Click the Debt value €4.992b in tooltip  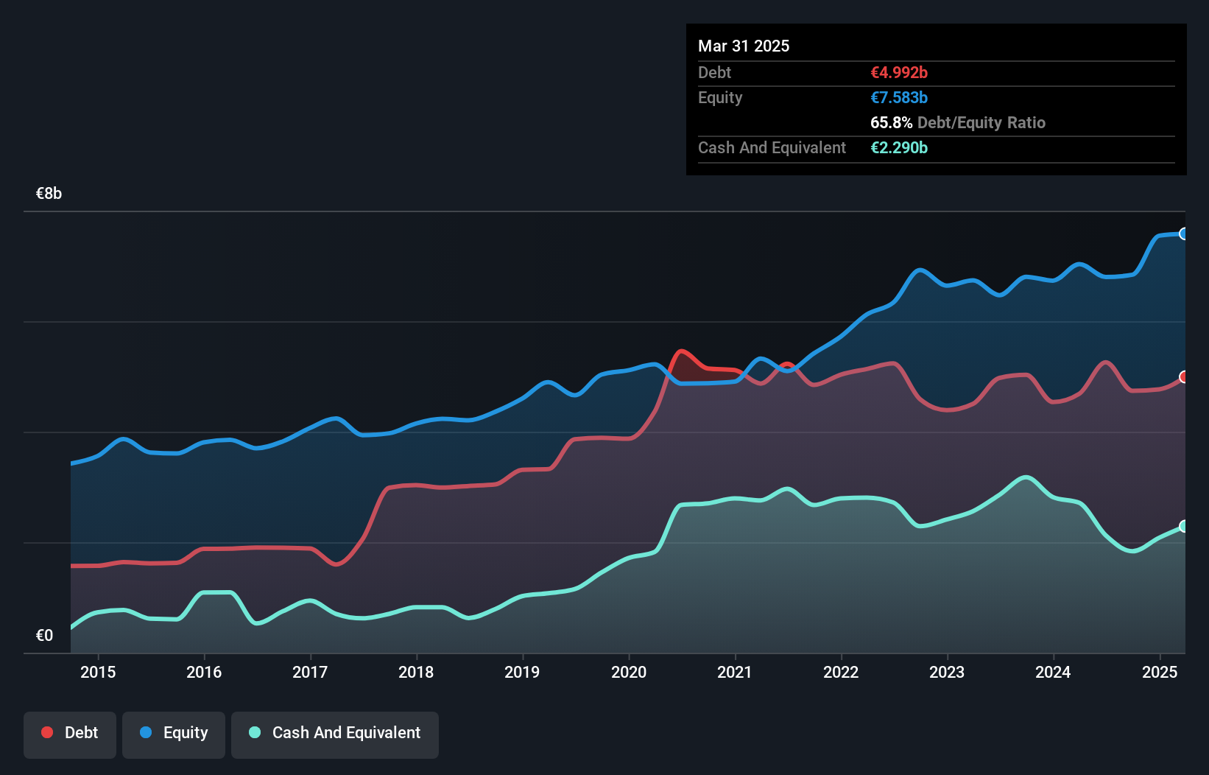899,72
